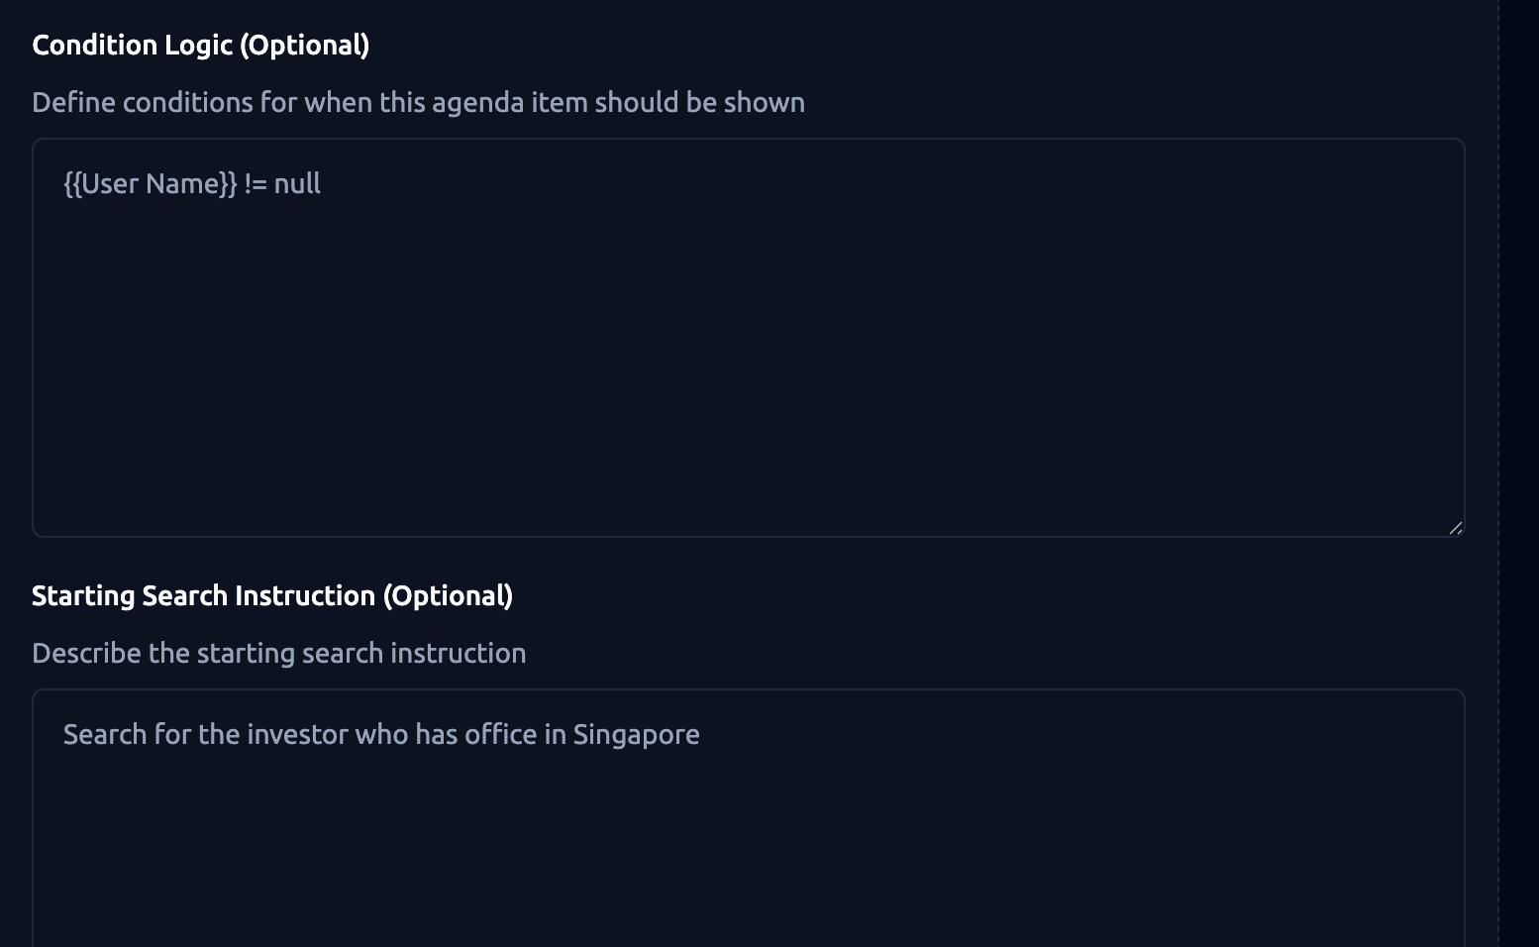The height and width of the screenshot is (947, 1539).
Task: Click the "Condition Logic (Optional)" label
Action: (x=200, y=46)
